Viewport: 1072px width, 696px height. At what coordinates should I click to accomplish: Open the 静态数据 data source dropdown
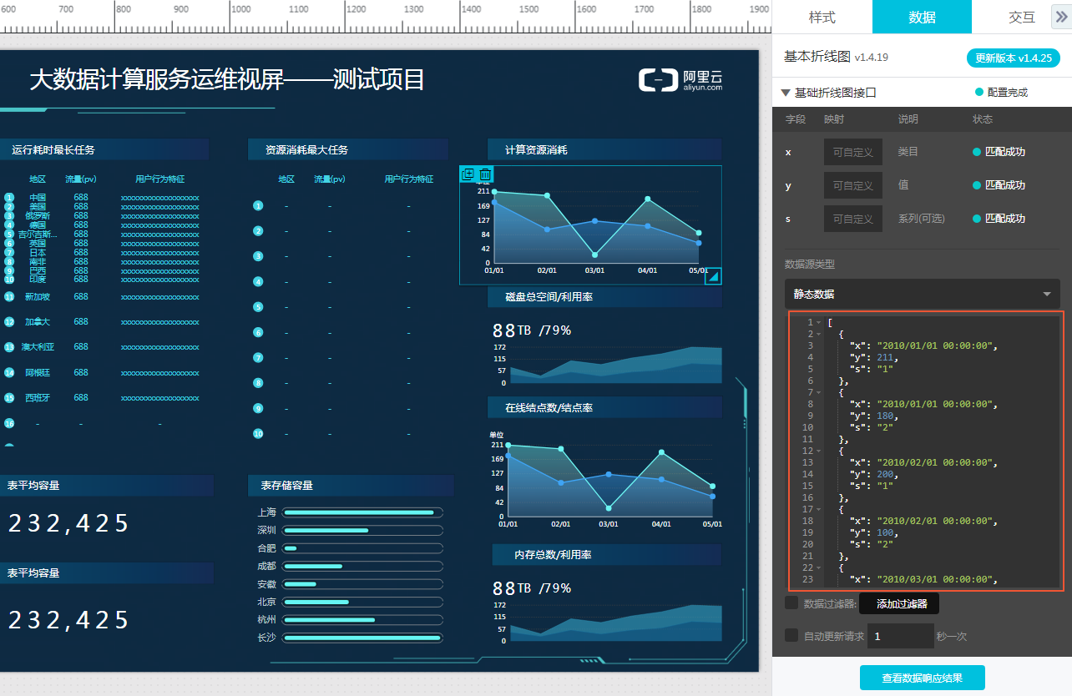point(922,294)
